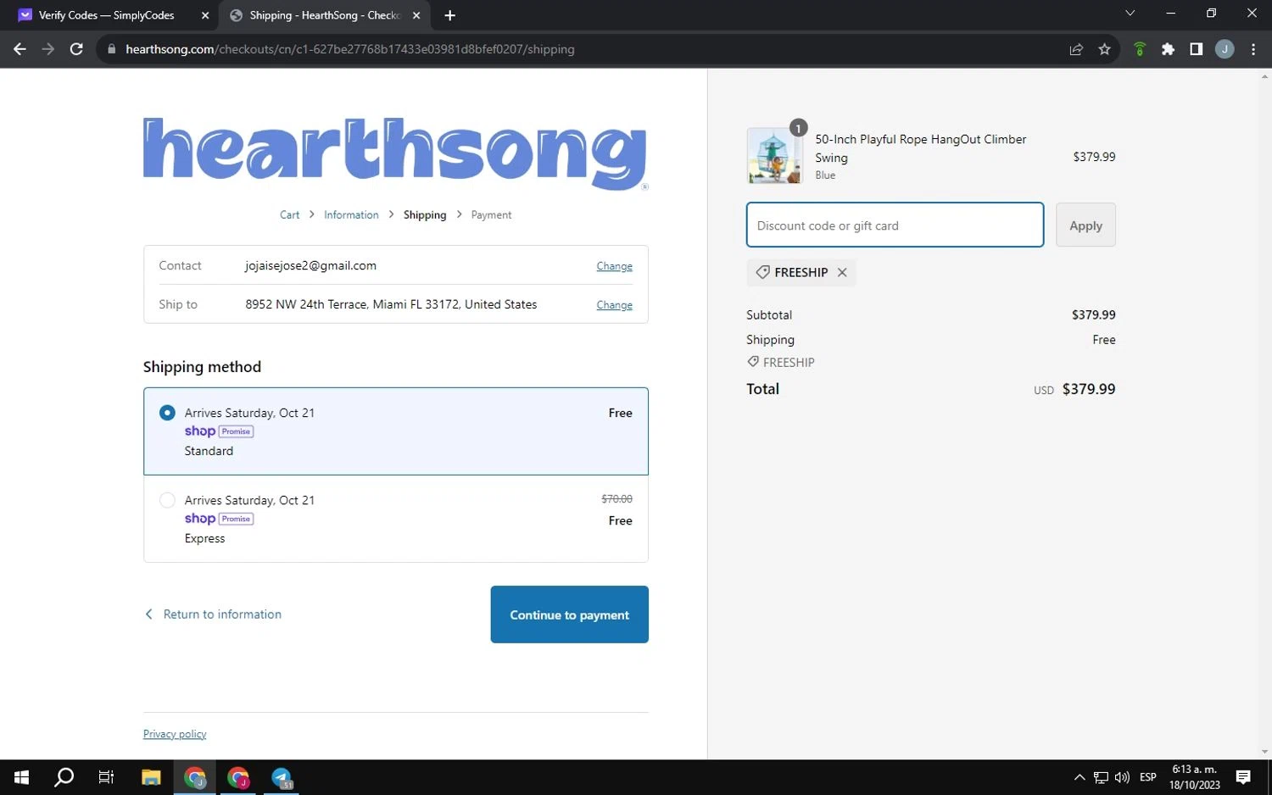Viewport: 1272px width, 795px height.
Task: Open File Explorer from the taskbar
Action: click(151, 777)
